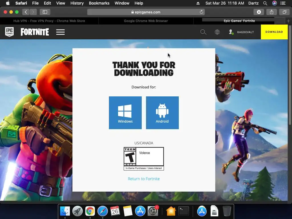Click the eject icon in menu bar
Viewport: 292px width, 219px height.
(198, 3)
